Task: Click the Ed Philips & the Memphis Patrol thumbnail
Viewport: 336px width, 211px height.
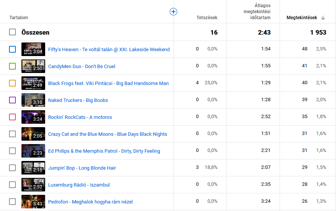Action: pos(33,151)
